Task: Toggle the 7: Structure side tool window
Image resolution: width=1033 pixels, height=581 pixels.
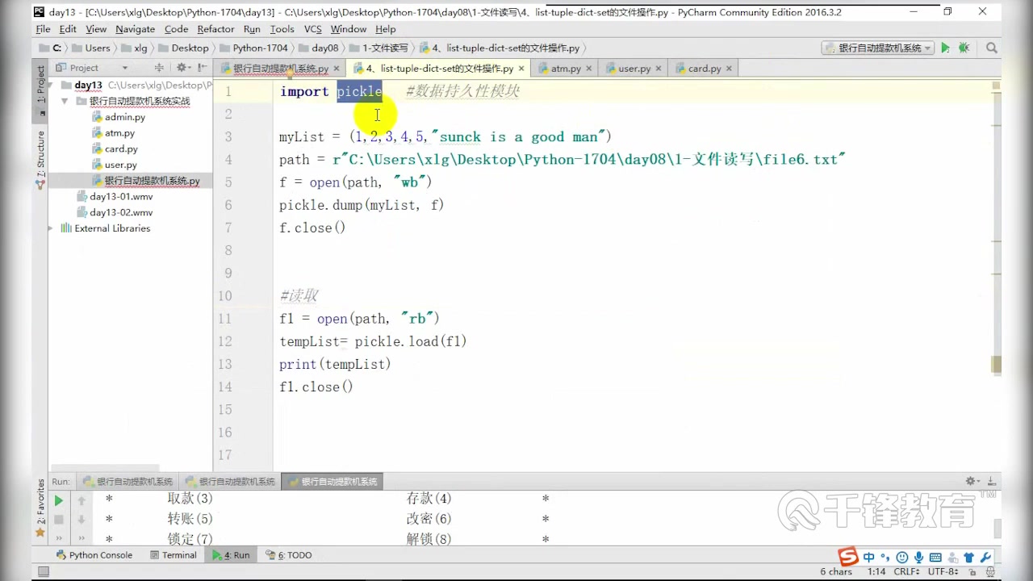Action: (40, 160)
